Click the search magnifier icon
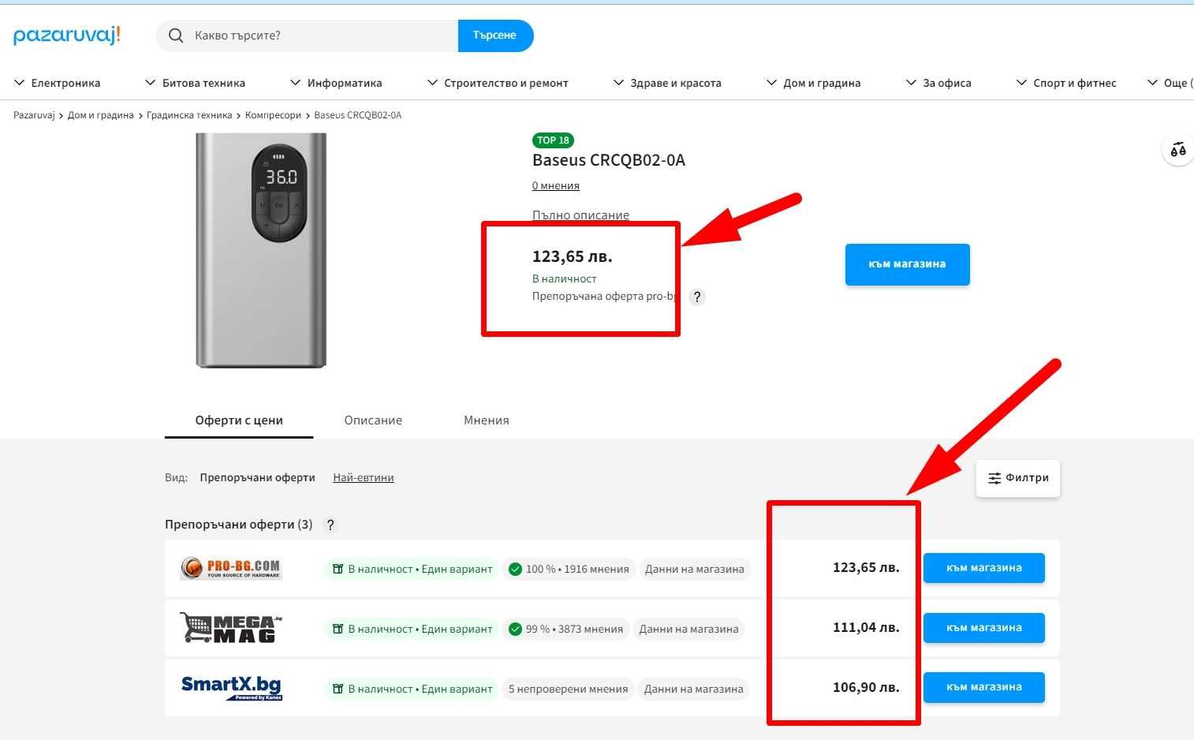The width and height of the screenshot is (1194, 740). [x=176, y=36]
